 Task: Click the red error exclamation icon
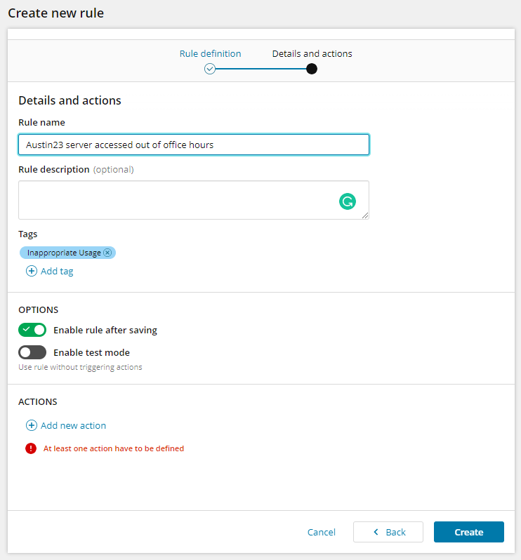pyautogui.click(x=31, y=448)
